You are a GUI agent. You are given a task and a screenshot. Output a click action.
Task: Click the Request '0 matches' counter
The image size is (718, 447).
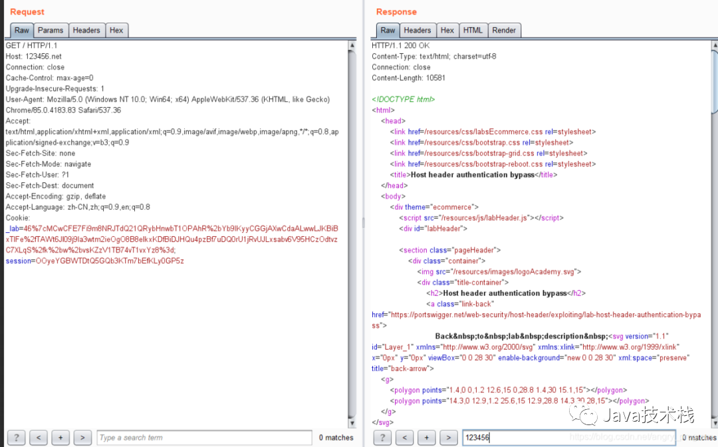tap(336, 438)
